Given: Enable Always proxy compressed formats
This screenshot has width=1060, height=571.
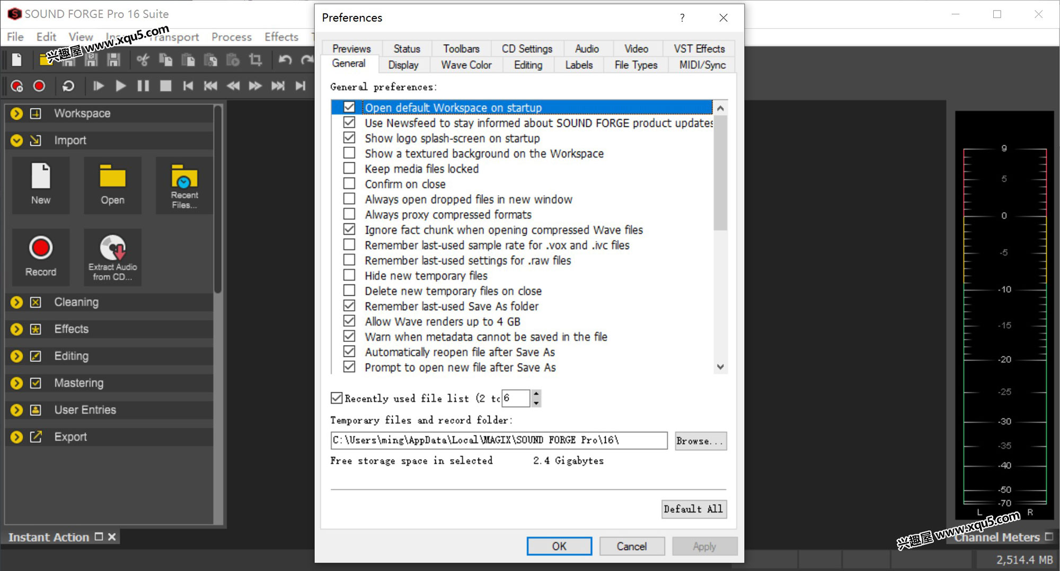Looking at the screenshot, I should pyautogui.click(x=349, y=214).
